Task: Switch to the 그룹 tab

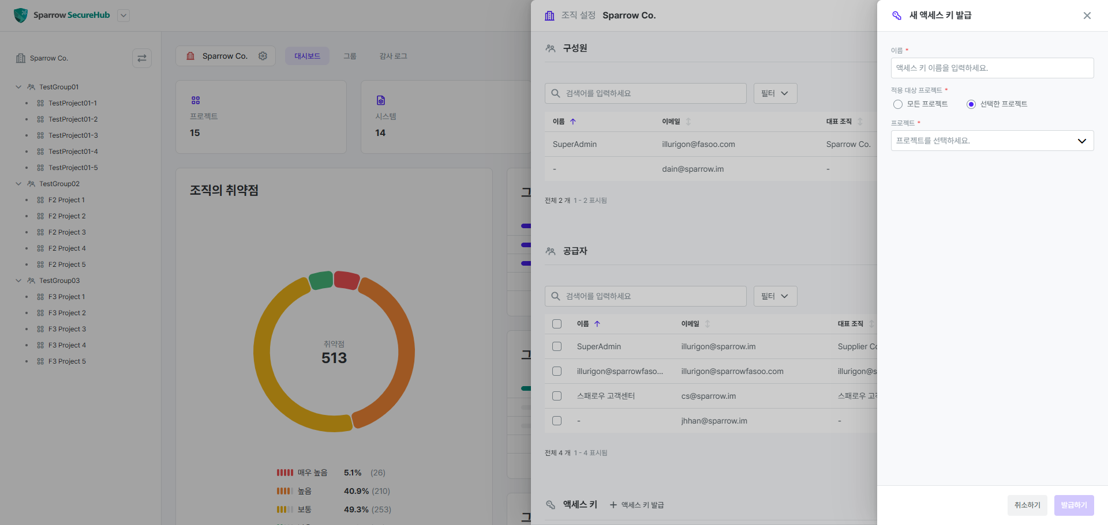Action: tap(350, 56)
